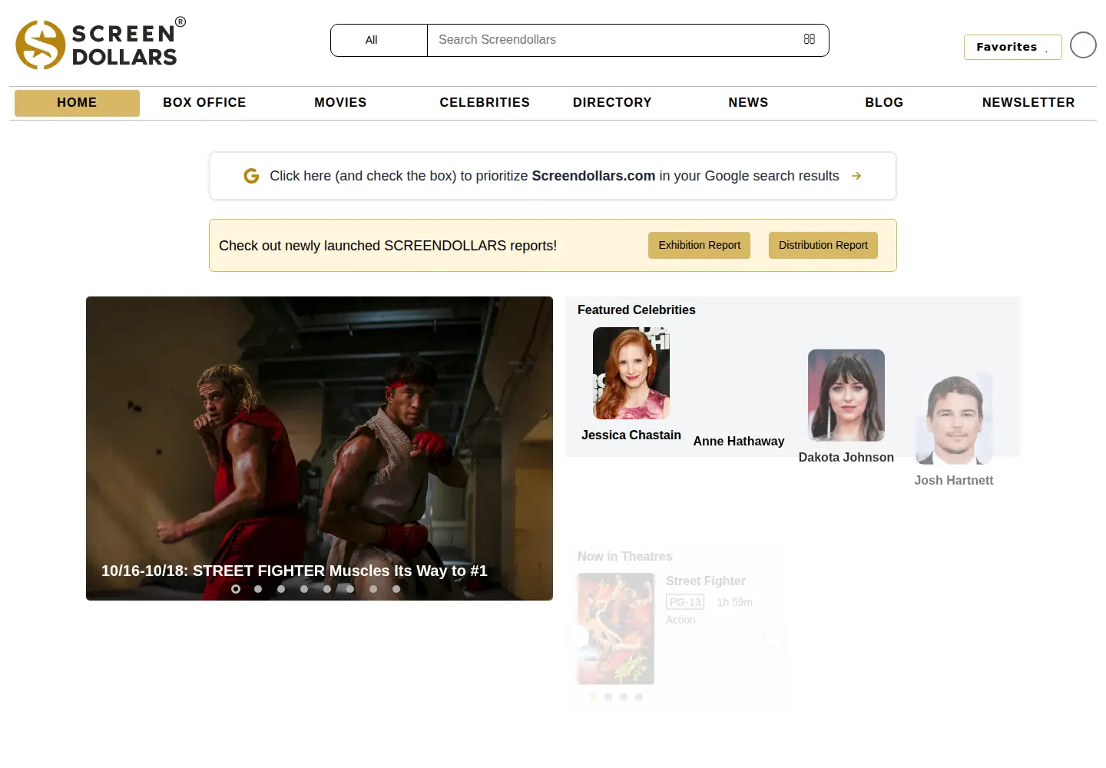Select the first hero carousel dot
The image size is (1106, 768).
click(x=236, y=589)
